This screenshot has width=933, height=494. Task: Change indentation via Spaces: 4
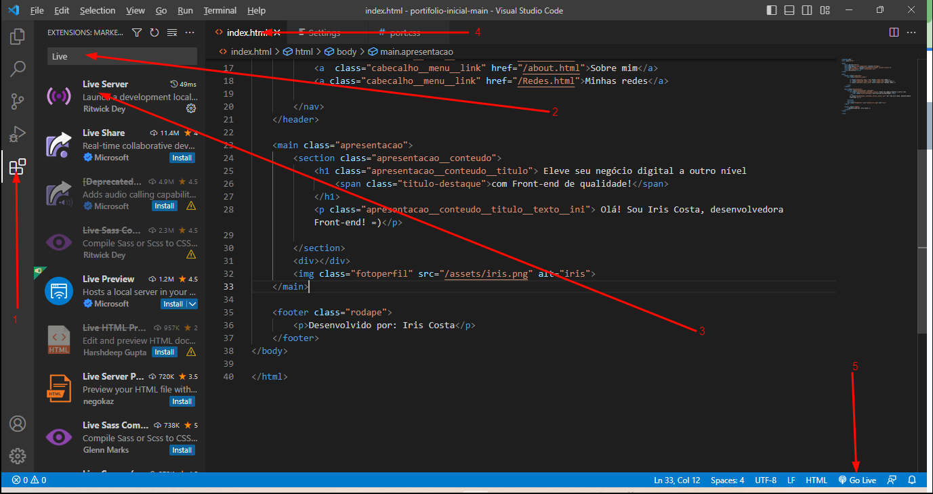click(727, 480)
